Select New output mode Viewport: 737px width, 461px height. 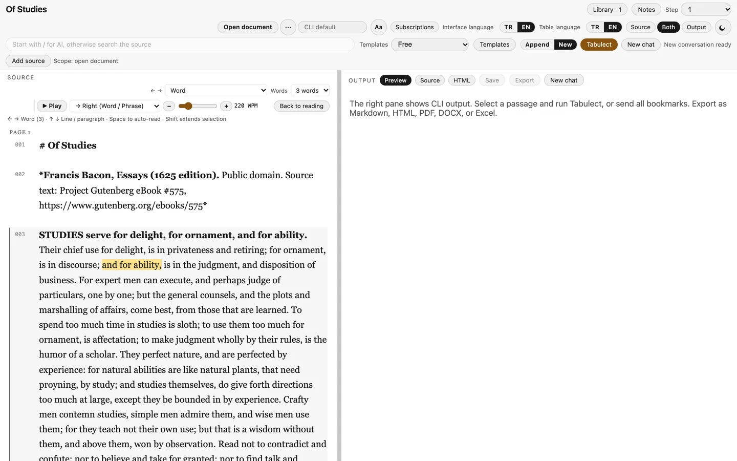tap(566, 45)
